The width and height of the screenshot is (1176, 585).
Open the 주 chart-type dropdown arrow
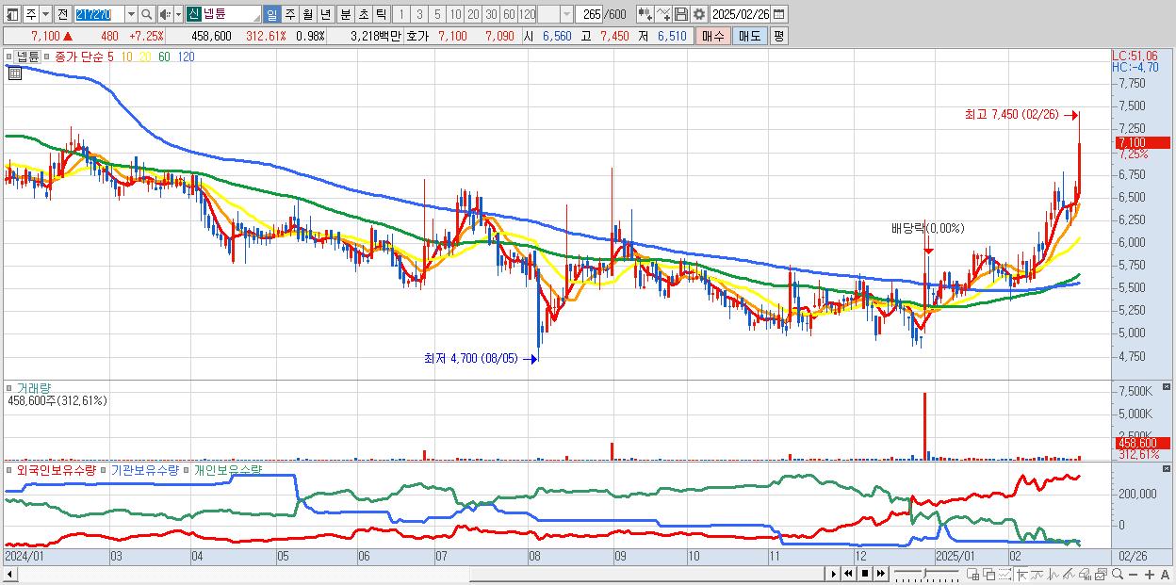(x=47, y=14)
